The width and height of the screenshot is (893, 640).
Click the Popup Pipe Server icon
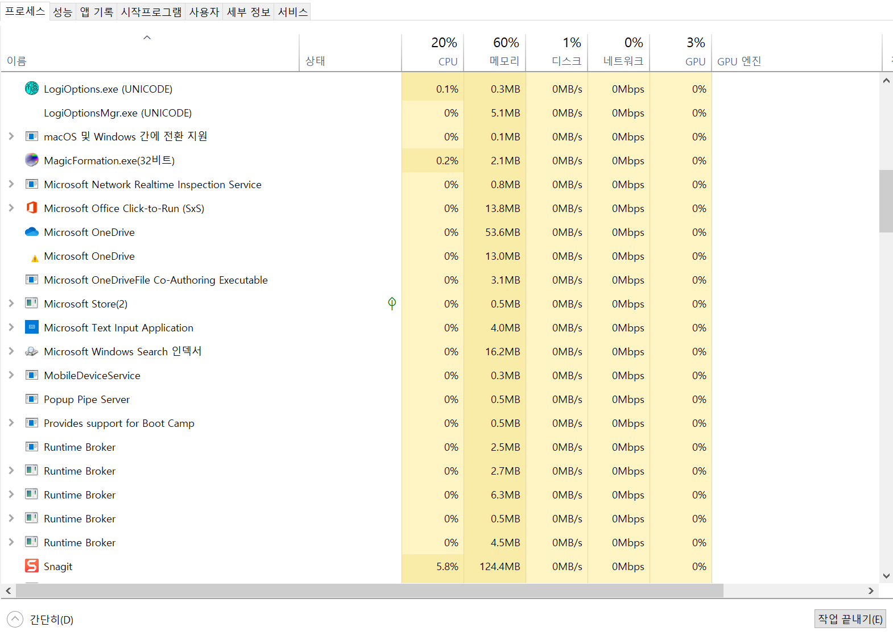point(32,399)
